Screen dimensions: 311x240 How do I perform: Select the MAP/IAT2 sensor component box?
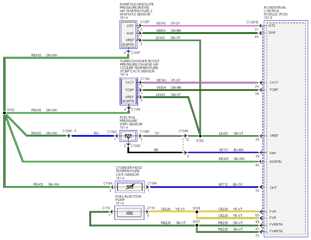128,35
